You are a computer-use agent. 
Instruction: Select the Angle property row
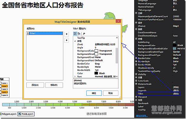pos(95,48)
